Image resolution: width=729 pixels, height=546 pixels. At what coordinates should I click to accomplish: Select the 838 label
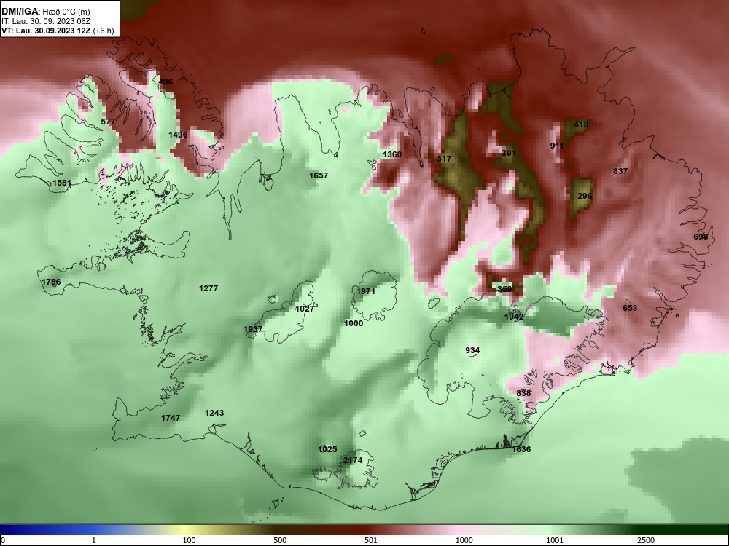tap(523, 393)
